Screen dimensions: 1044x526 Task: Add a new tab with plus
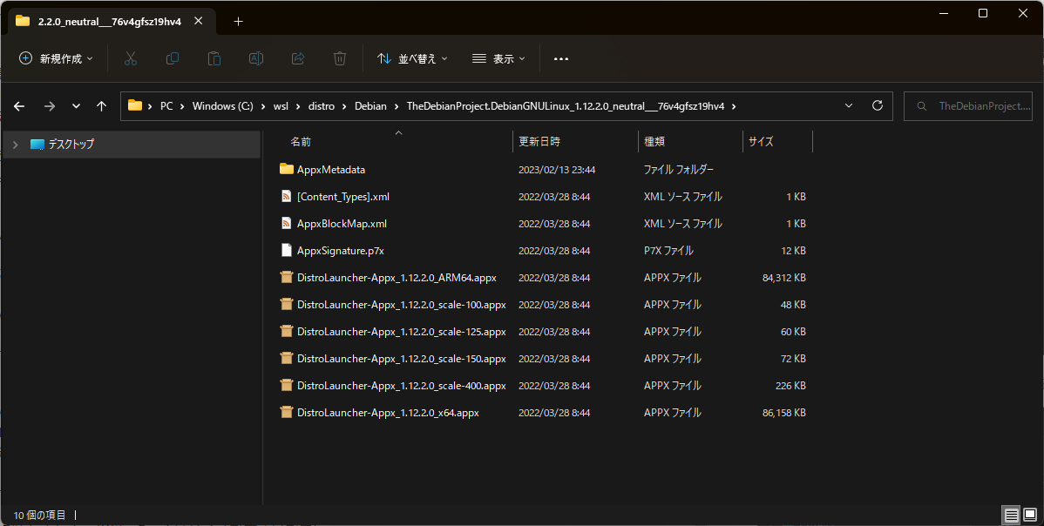(x=239, y=21)
